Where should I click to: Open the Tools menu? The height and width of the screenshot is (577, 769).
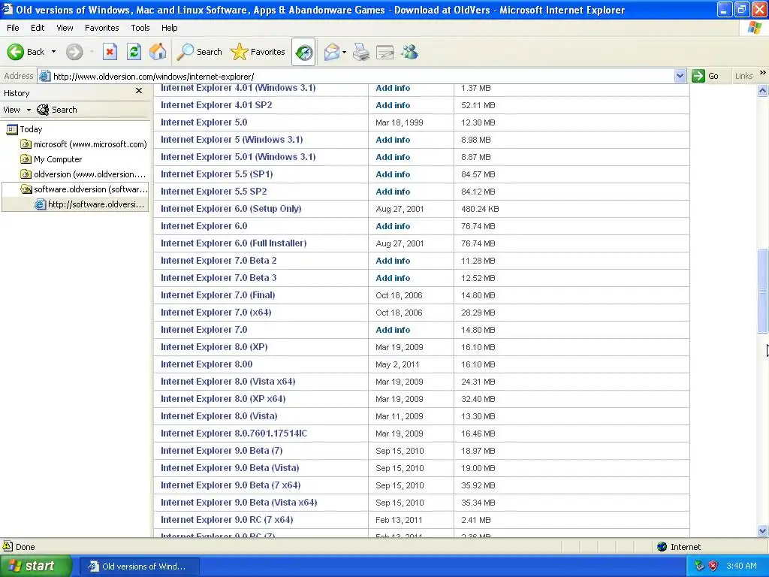tap(140, 28)
